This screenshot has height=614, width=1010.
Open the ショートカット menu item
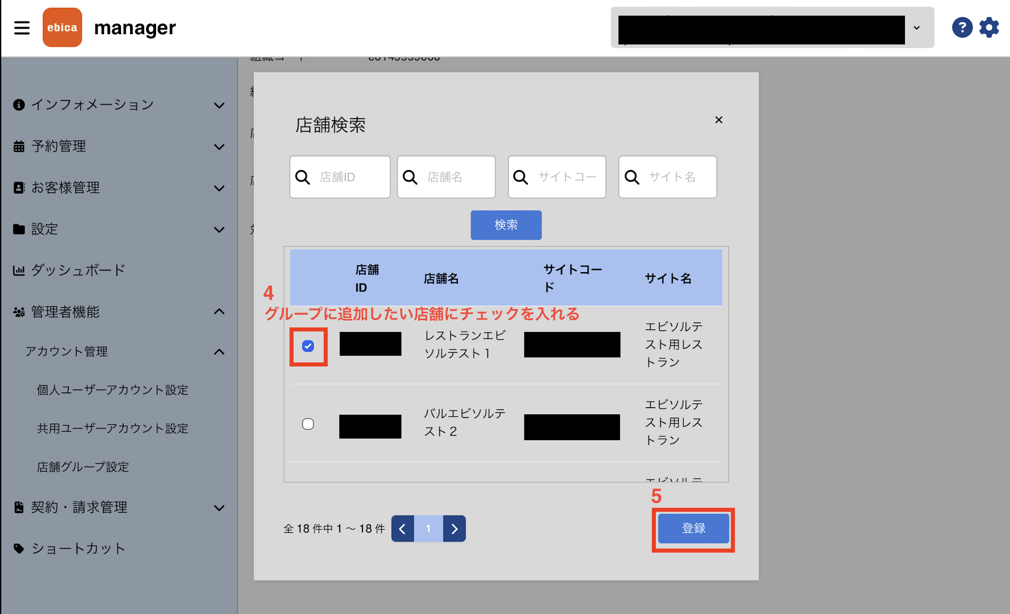click(x=78, y=549)
